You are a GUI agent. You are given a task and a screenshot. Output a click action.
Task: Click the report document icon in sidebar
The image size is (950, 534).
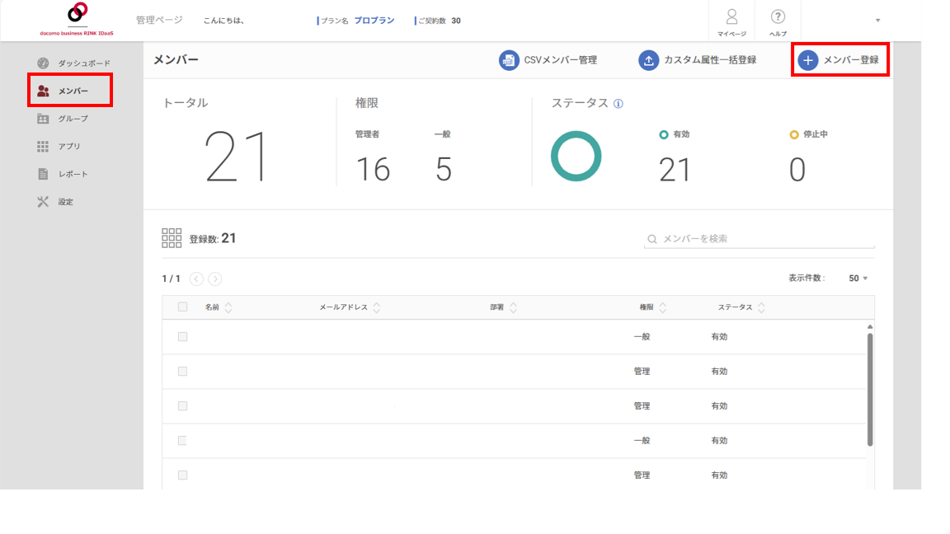point(43,175)
